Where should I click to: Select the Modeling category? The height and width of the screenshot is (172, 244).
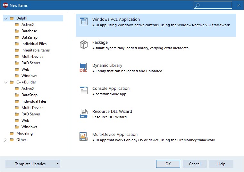(x=24, y=133)
